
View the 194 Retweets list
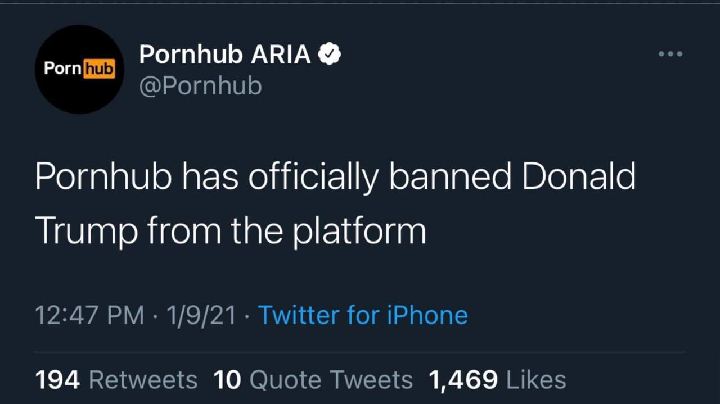tap(116, 380)
